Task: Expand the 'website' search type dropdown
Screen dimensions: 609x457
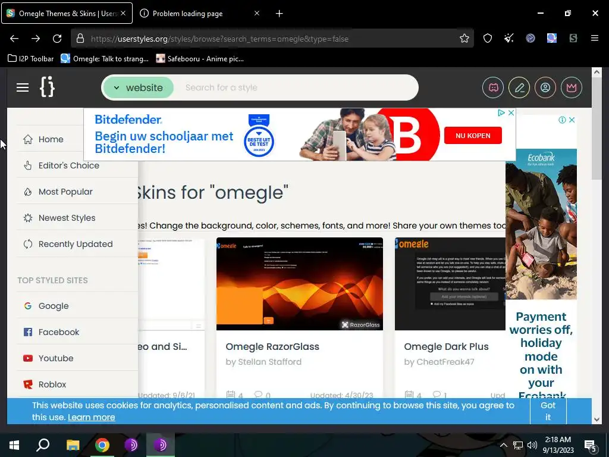Action: (x=138, y=87)
